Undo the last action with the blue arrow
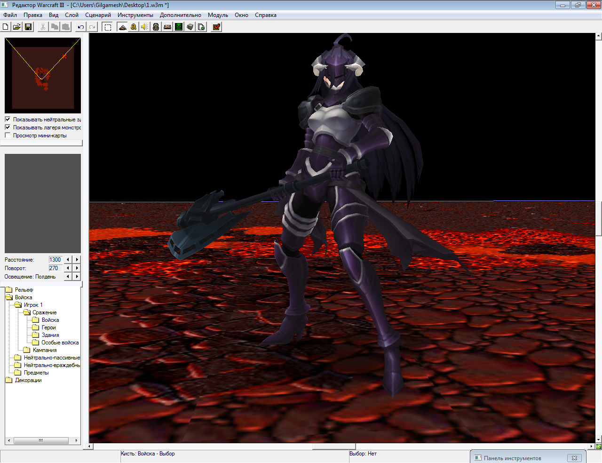602x463 pixels. 81,27
